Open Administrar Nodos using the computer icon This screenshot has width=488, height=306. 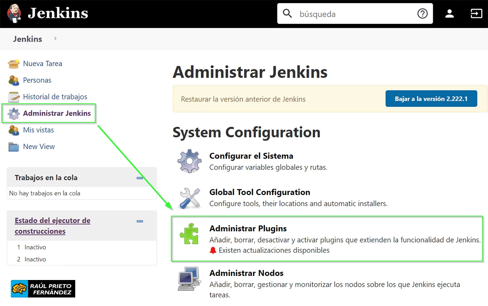[190, 279]
